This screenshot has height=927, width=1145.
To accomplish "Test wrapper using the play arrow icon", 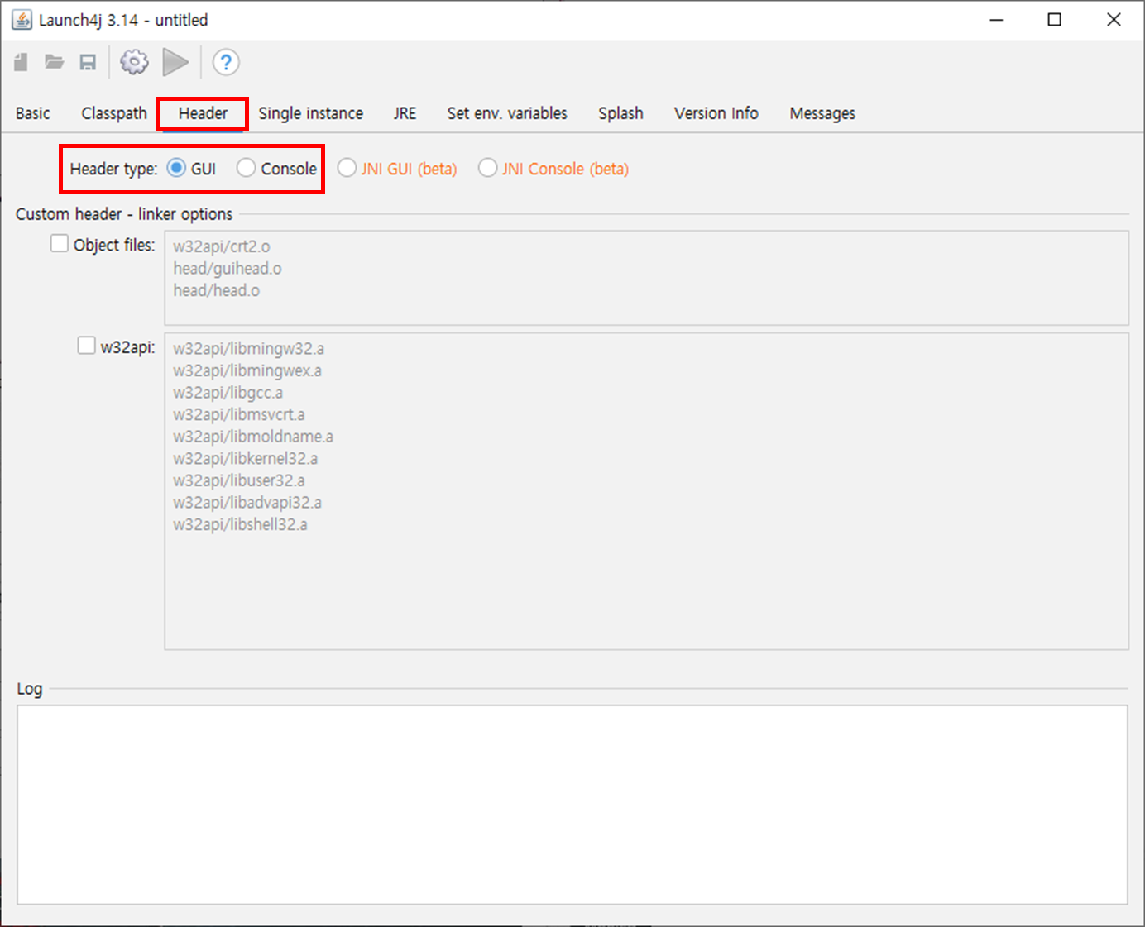I will (175, 62).
